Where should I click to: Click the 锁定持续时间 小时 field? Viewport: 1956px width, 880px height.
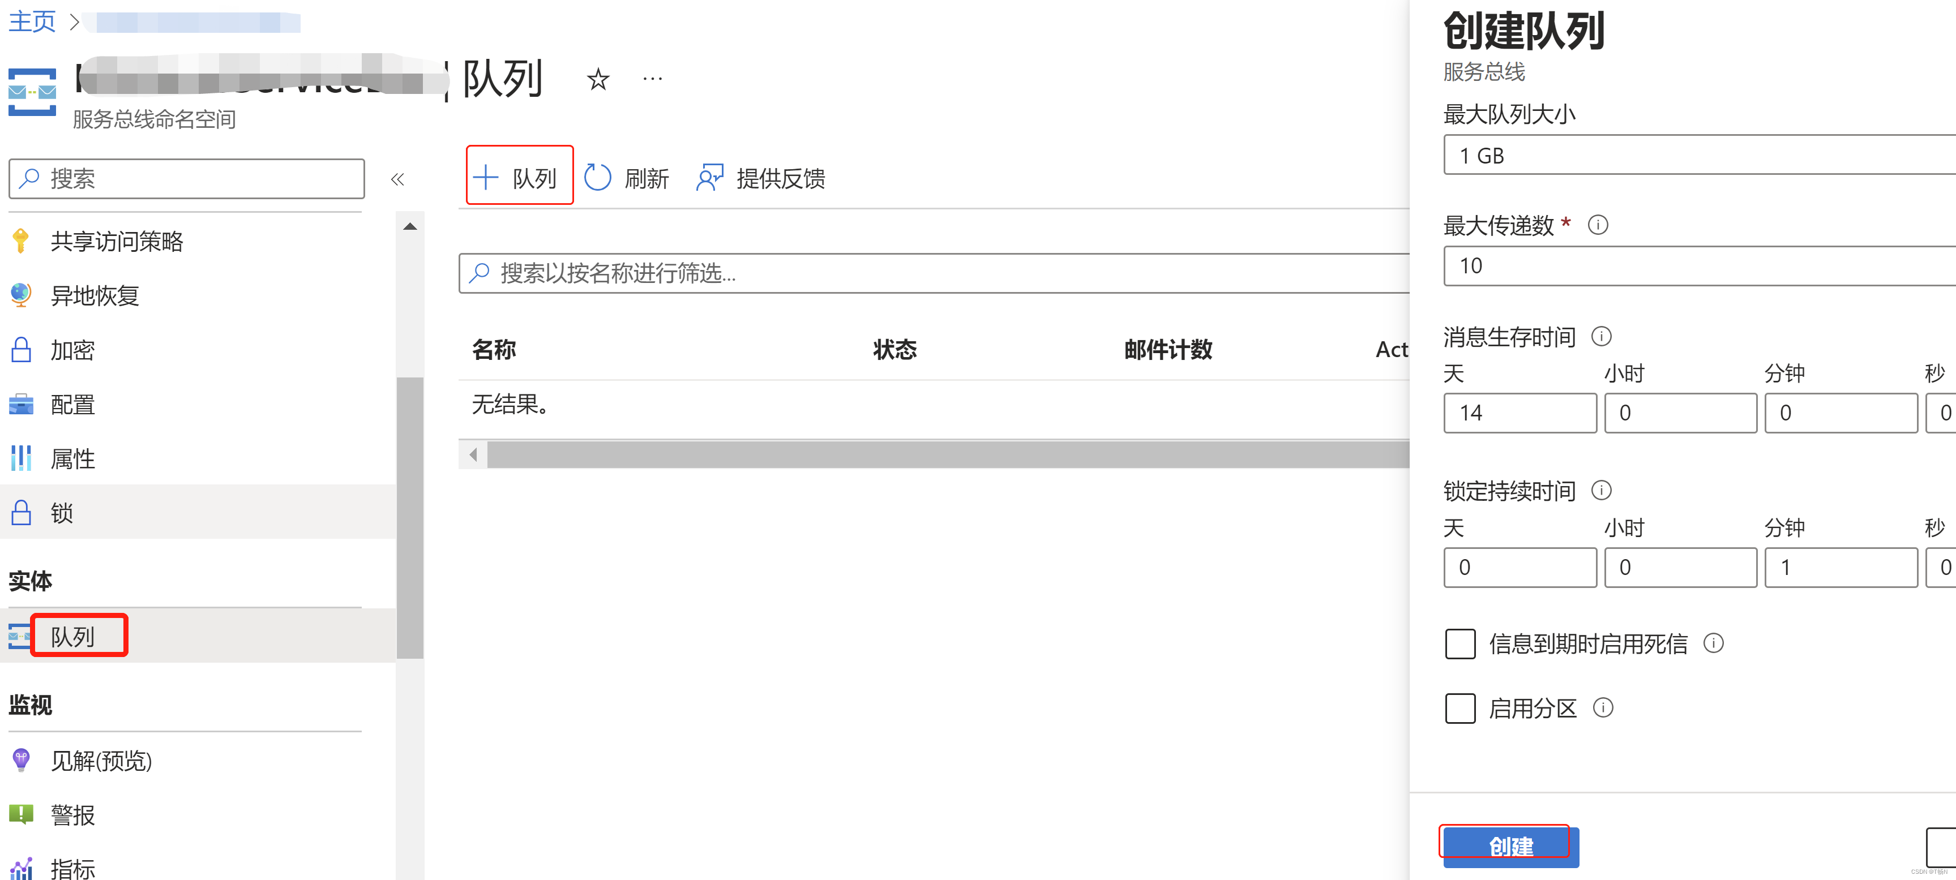[1680, 567]
